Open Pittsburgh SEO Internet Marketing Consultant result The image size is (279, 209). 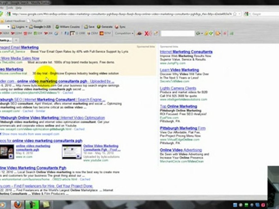tap(53, 100)
